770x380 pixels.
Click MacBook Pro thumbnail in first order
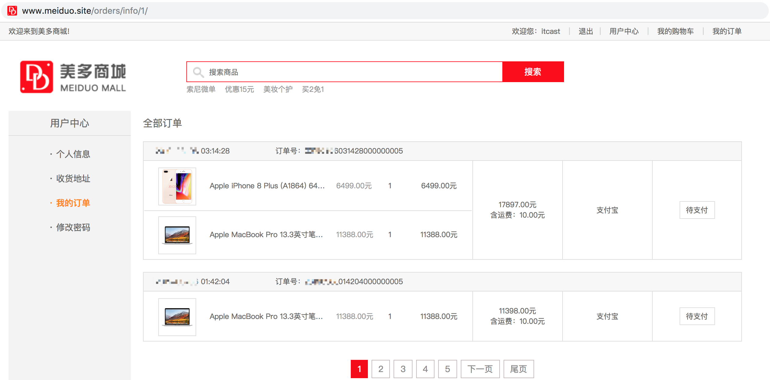[x=177, y=235]
